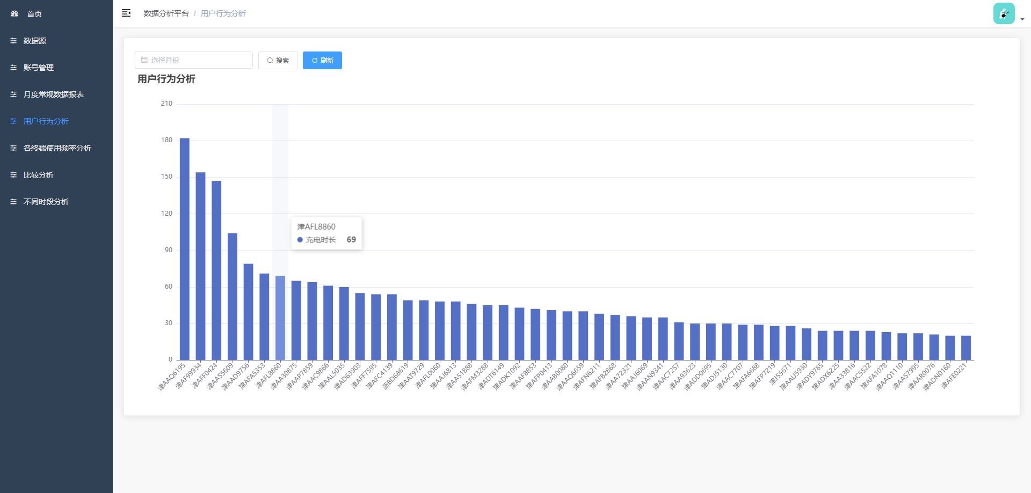1031x493 pixels.
Task: Click the icon beside 不同时段分析
Action: click(13, 202)
